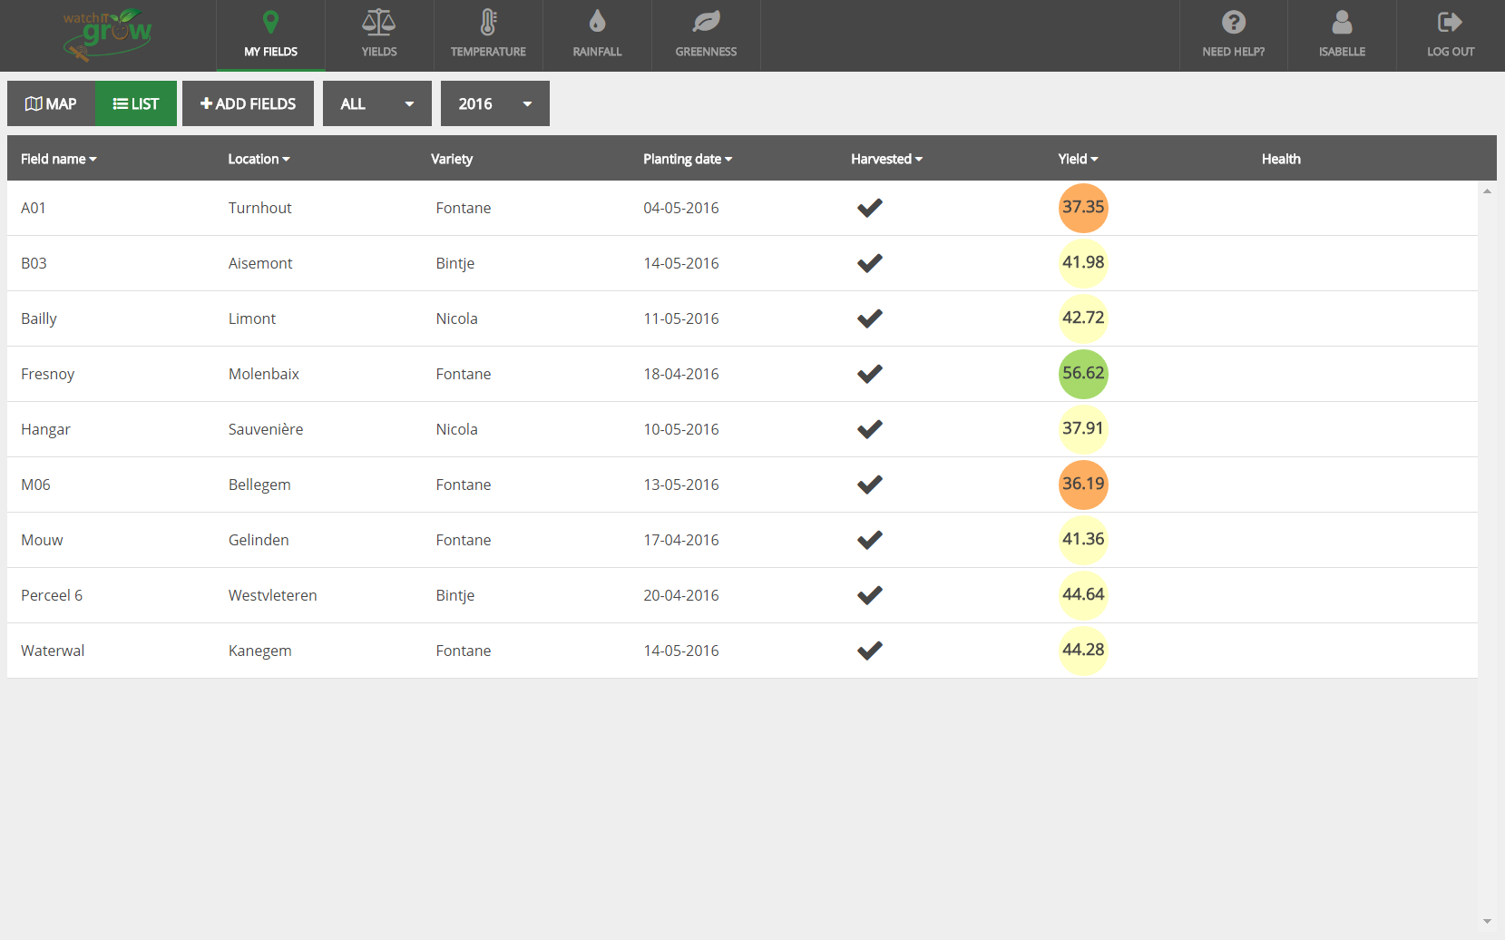Switch to Map view
This screenshot has height=940, width=1505.
point(51,103)
